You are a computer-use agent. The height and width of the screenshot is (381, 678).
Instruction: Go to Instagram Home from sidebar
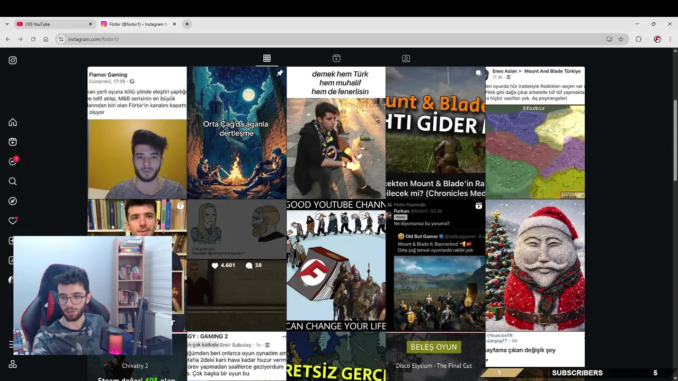point(13,122)
